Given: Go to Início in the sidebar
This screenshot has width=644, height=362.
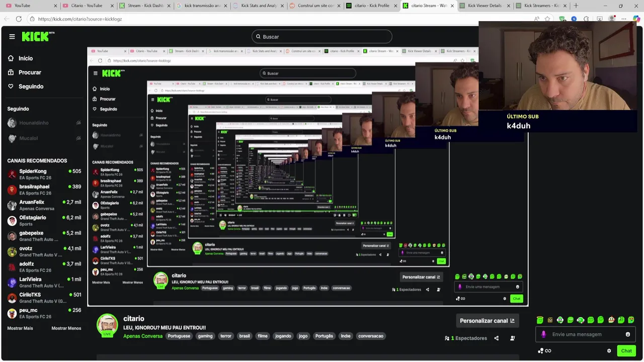Looking at the screenshot, I should (20, 58).
